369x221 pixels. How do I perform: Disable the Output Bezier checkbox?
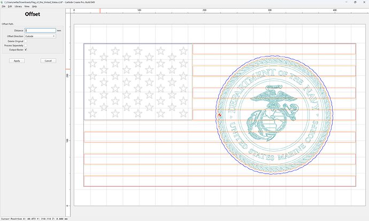(x=26, y=50)
